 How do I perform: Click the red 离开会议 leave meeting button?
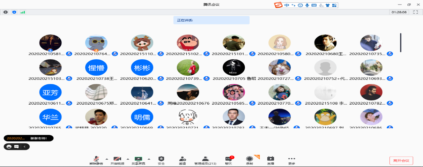401,161
